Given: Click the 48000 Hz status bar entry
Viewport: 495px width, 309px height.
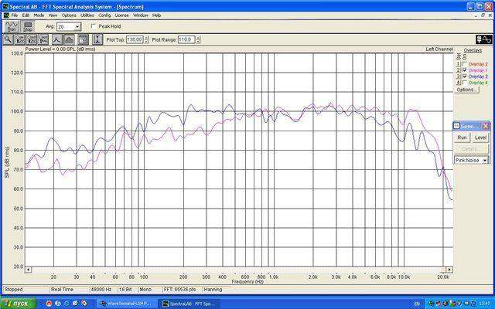Looking at the screenshot, I should pos(103,290).
